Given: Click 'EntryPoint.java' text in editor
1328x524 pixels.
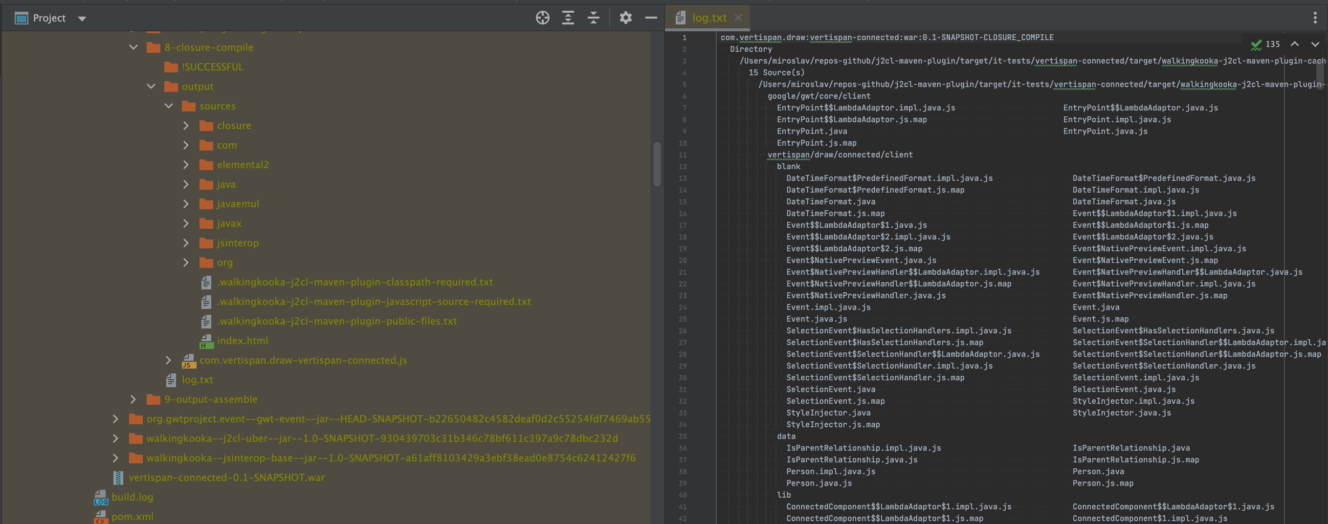Looking at the screenshot, I should (812, 131).
